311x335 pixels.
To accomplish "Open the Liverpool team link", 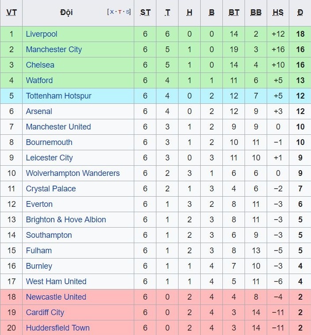I will pyautogui.click(x=42, y=34).
